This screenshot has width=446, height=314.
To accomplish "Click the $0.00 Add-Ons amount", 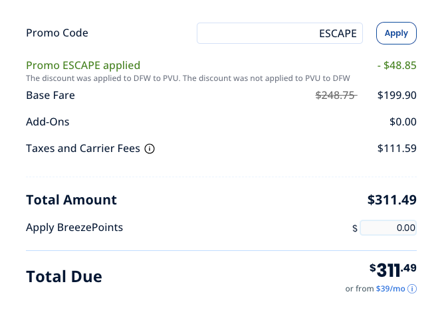I will coord(403,122).
